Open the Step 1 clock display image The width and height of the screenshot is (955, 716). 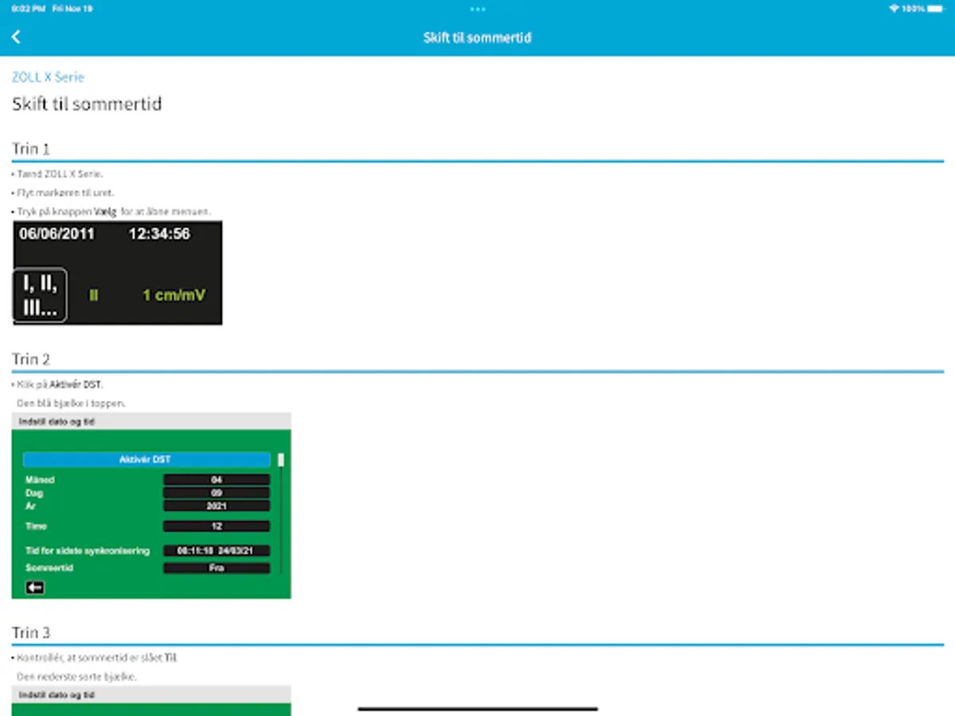[x=117, y=272]
